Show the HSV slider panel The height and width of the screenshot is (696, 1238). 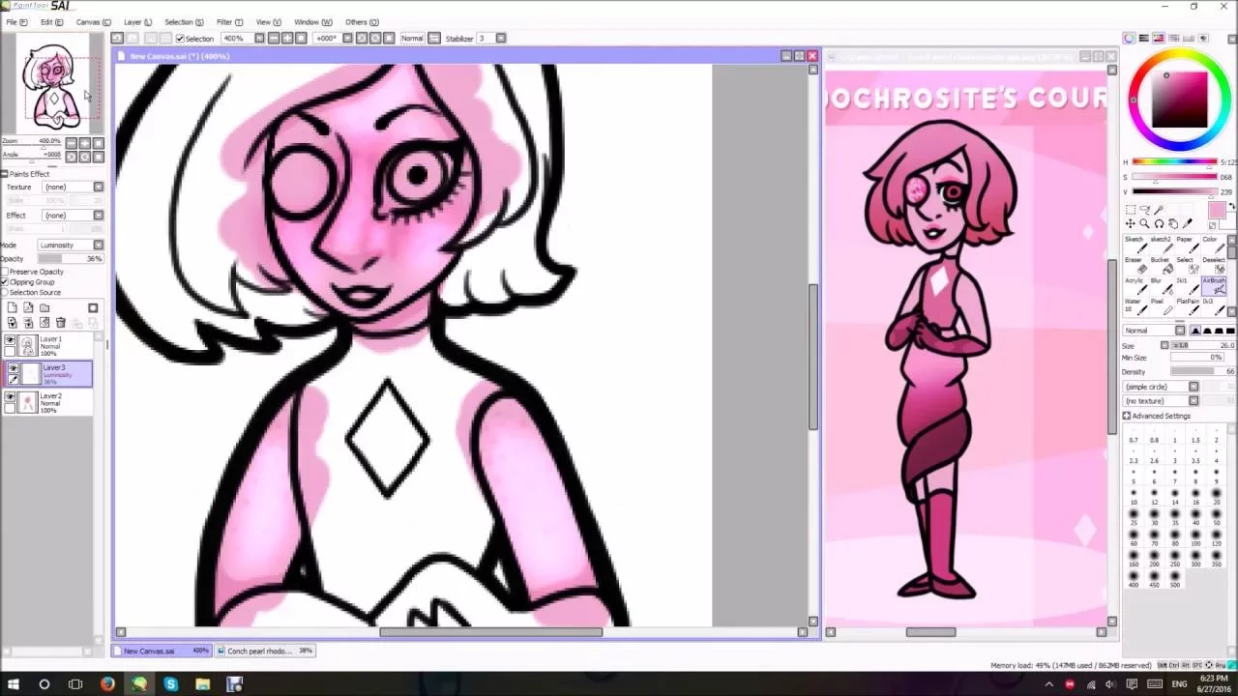coord(1159,38)
